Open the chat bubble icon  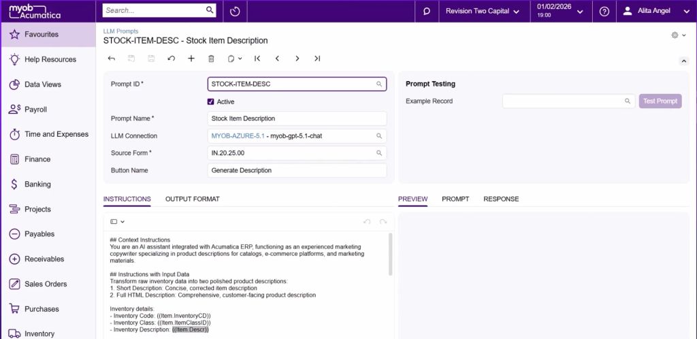pyautogui.click(x=427, y=11)
